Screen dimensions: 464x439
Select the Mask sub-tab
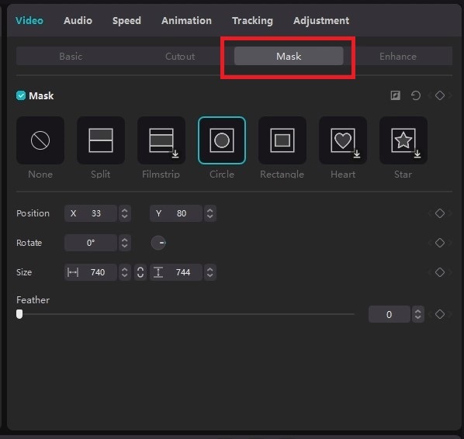coord(289,56)
